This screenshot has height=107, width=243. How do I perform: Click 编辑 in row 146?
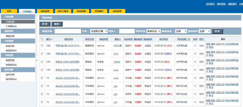(208, 44)
